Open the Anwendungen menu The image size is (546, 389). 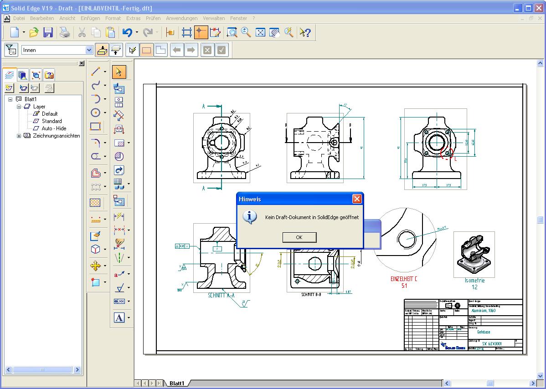click(x=182, y=18)
